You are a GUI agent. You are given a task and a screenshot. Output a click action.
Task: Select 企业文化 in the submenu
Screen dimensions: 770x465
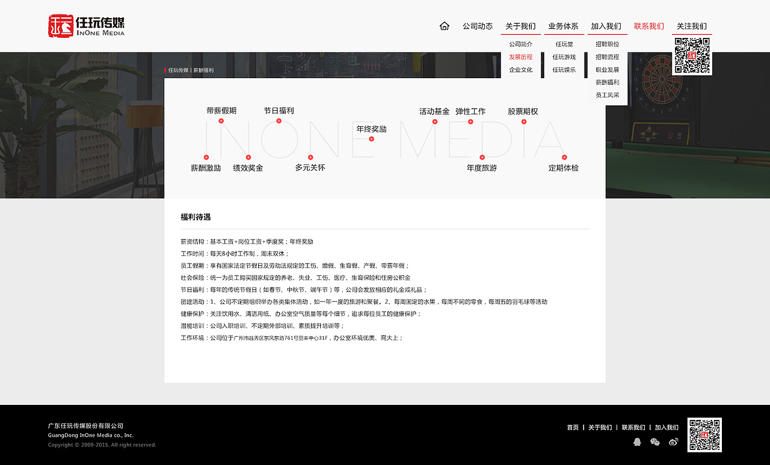point(521,70)
